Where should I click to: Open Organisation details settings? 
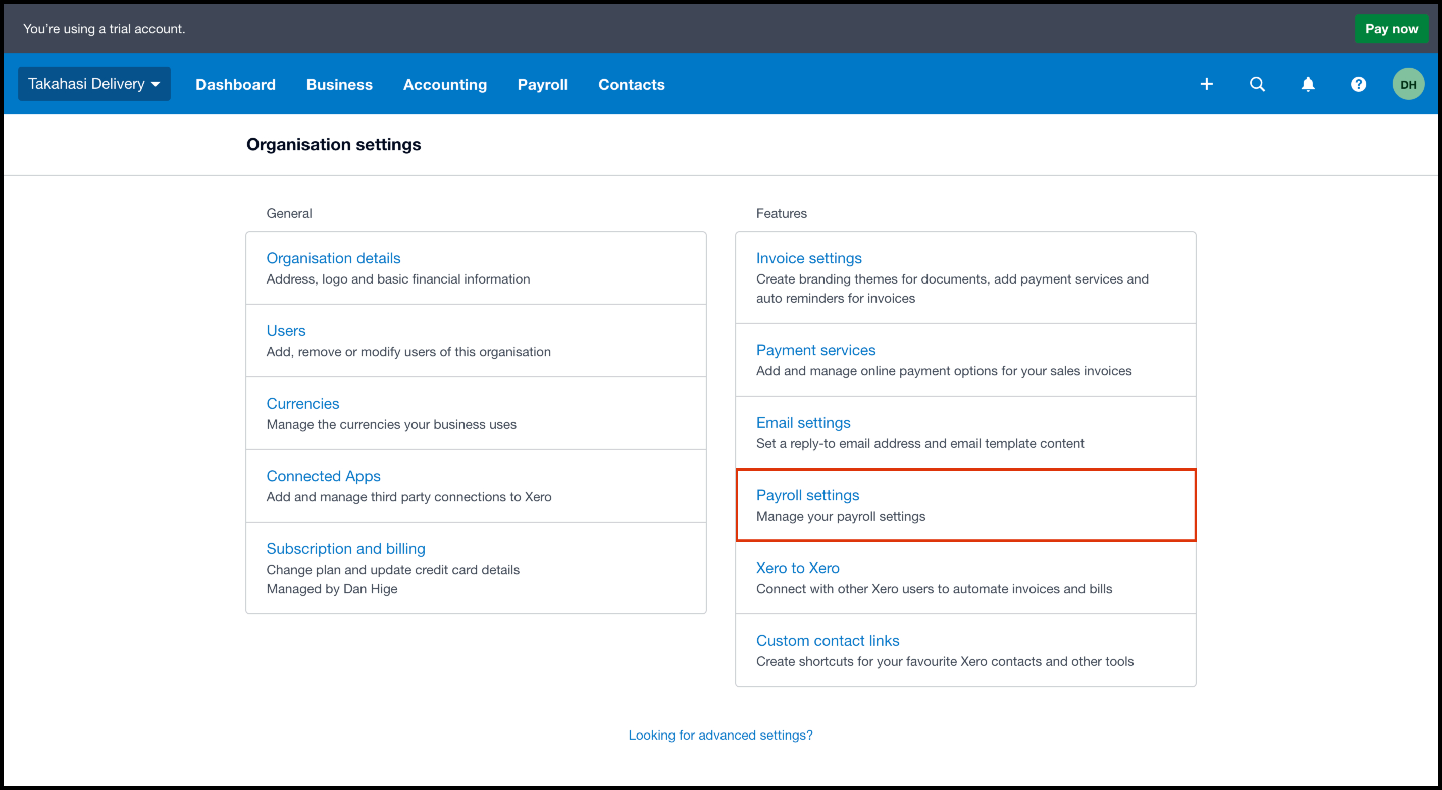(x=333, y=258)
